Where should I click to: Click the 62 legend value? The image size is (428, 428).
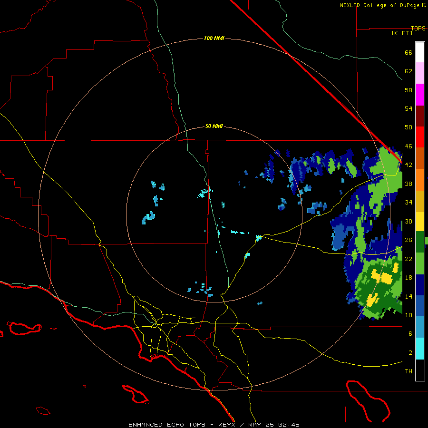(409, 71)
